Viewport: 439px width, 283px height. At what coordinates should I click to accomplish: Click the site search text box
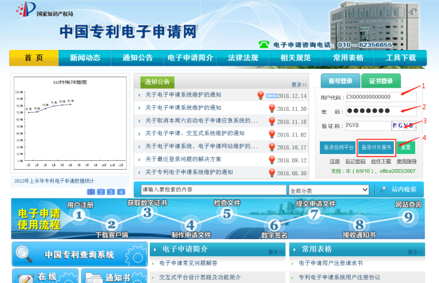point(214,190)
